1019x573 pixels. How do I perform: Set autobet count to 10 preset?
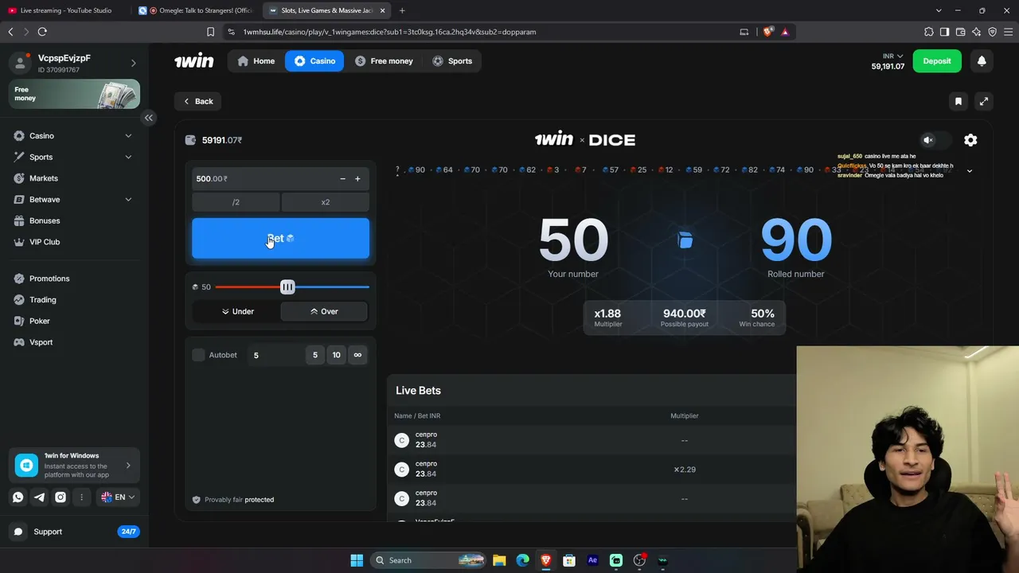pyautogui.click(x=336, y=355)
